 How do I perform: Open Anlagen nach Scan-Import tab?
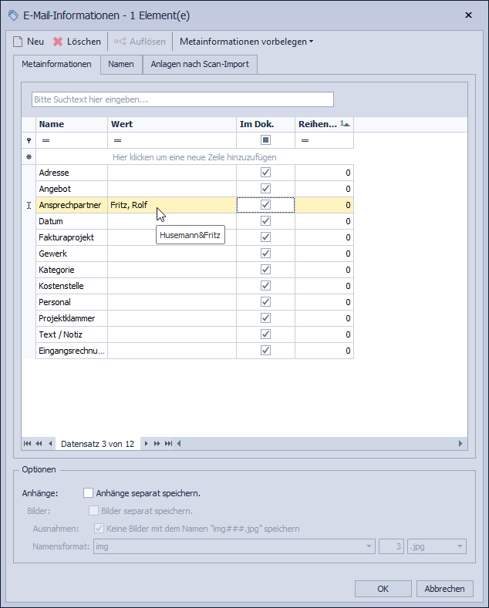(200, 65)
